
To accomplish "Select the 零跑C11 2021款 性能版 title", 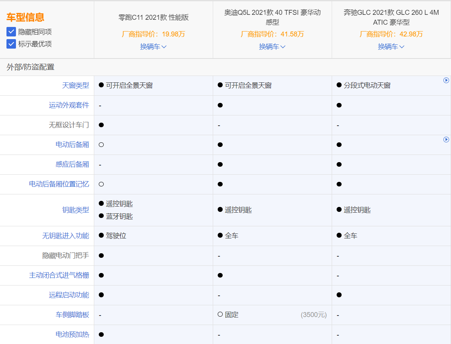I will [153, 17].
